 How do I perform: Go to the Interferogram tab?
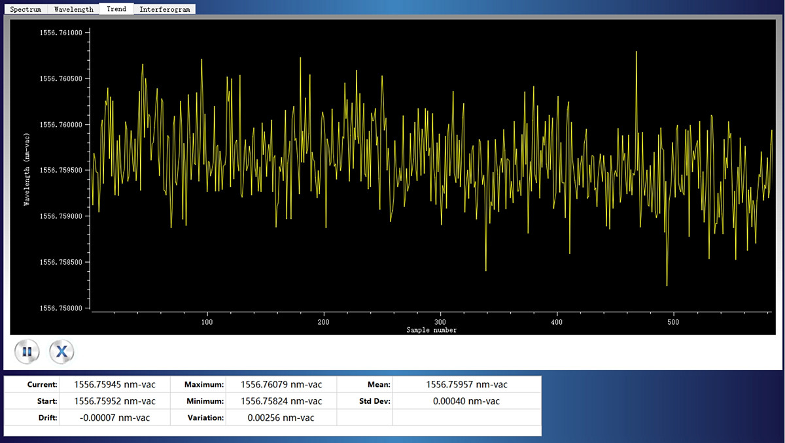pos(164,9)
